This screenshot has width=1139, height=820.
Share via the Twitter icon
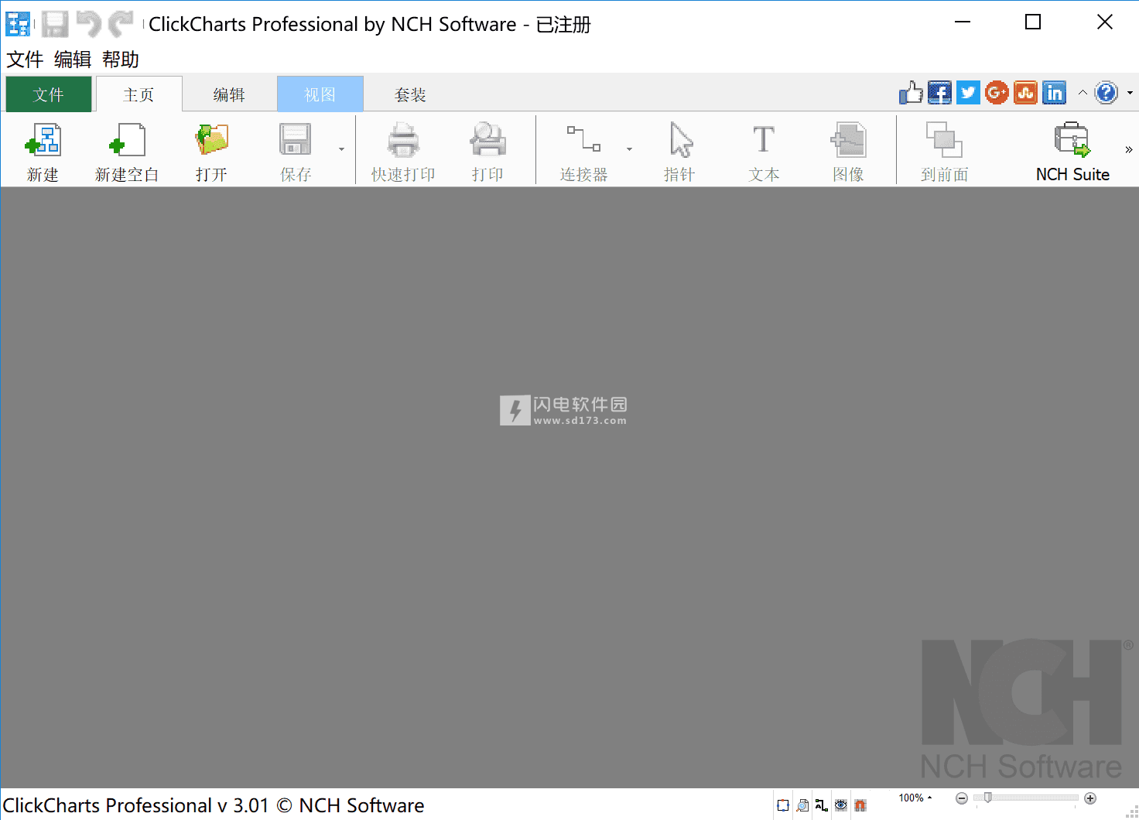tap(968, 94)
